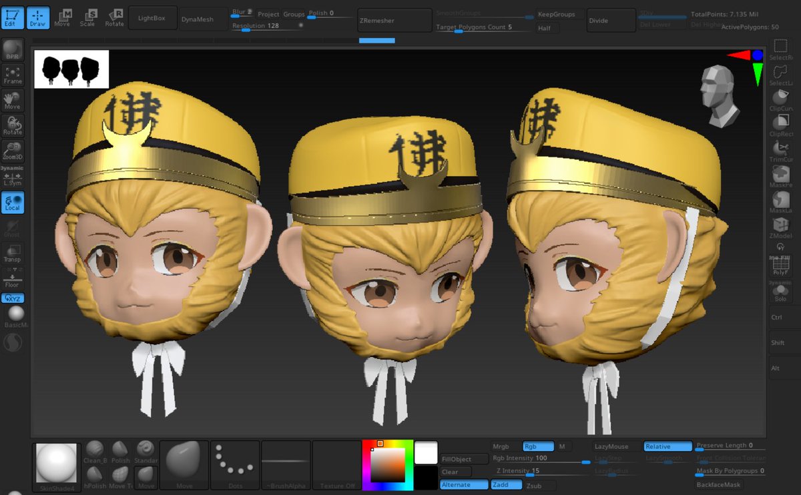Toggle Local symmetry button
801x495 pixels.
click(13, 203)
